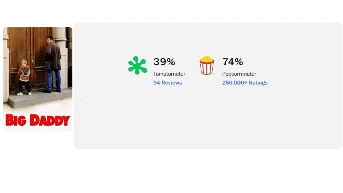
Task: Open the 94 Reviews link
Action: point(167,83)
